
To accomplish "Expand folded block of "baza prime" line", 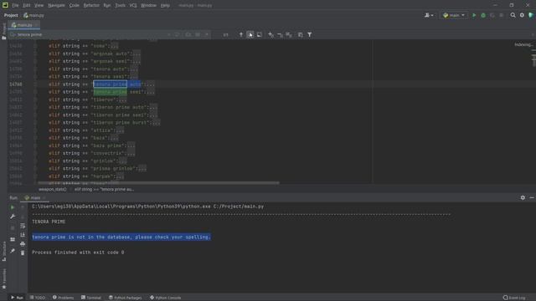I will [x=131, y=145].
